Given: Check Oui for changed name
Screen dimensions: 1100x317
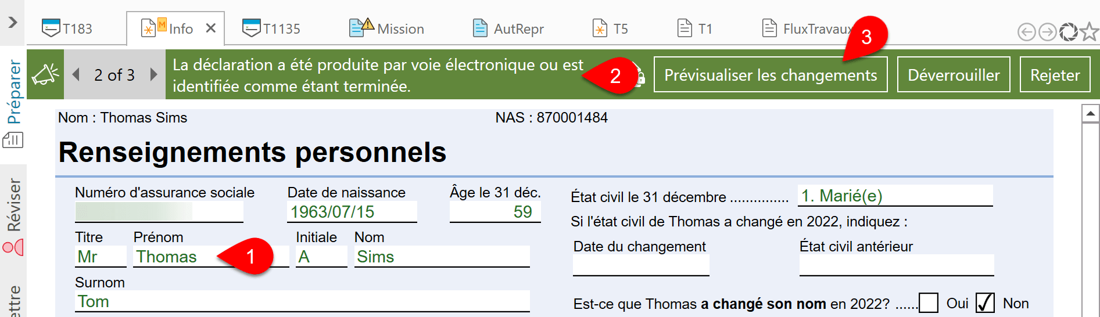Looking at the screenshot, I should coord(929,303).
